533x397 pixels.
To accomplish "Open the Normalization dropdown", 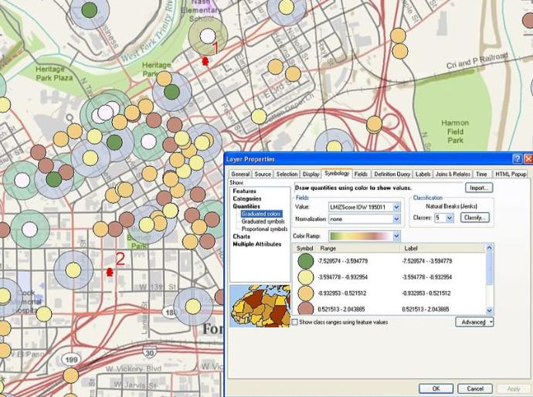I will click(x=396, y=219).
